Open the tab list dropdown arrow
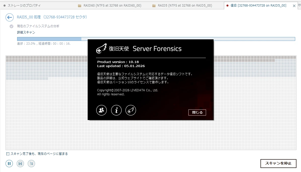The image size is (301, 172). [x=299, y=6]
